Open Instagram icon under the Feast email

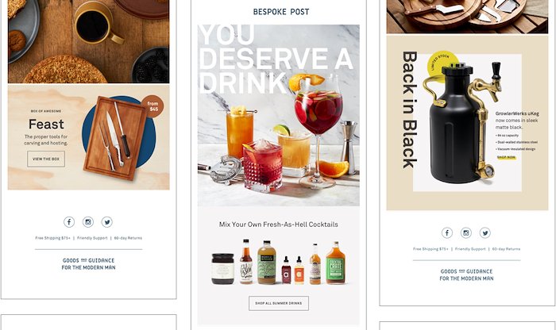pos(88,222)
